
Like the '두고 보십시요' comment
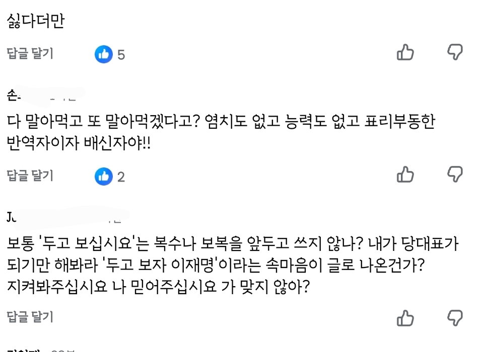[405, 318]
